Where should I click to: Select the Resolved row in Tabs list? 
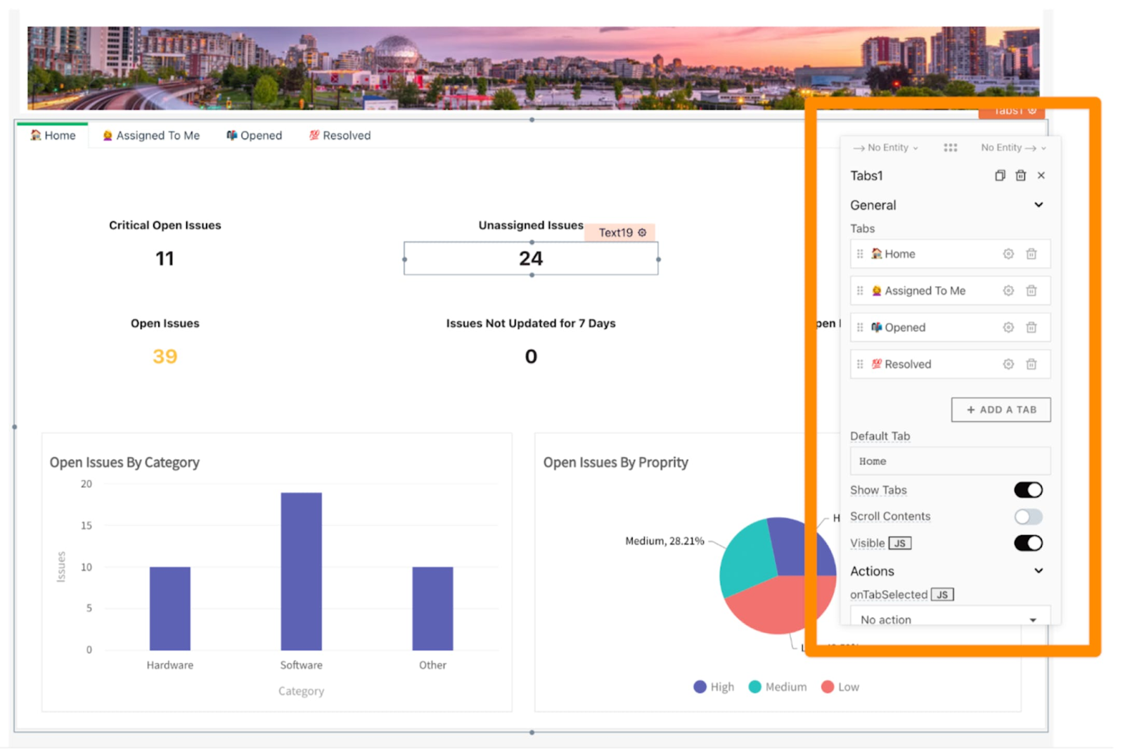[950, 364]
